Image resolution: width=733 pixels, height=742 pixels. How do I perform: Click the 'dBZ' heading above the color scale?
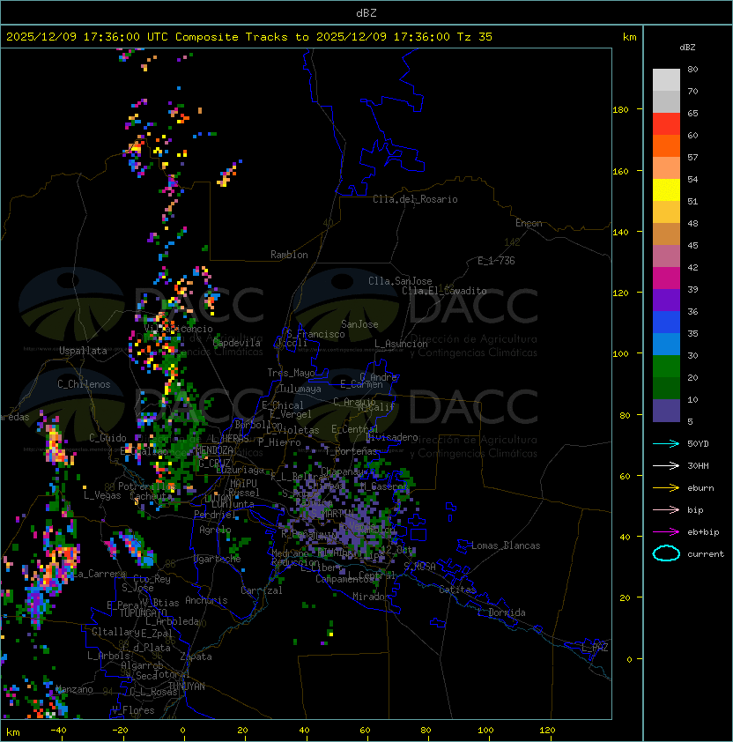[x=687, y=48]
